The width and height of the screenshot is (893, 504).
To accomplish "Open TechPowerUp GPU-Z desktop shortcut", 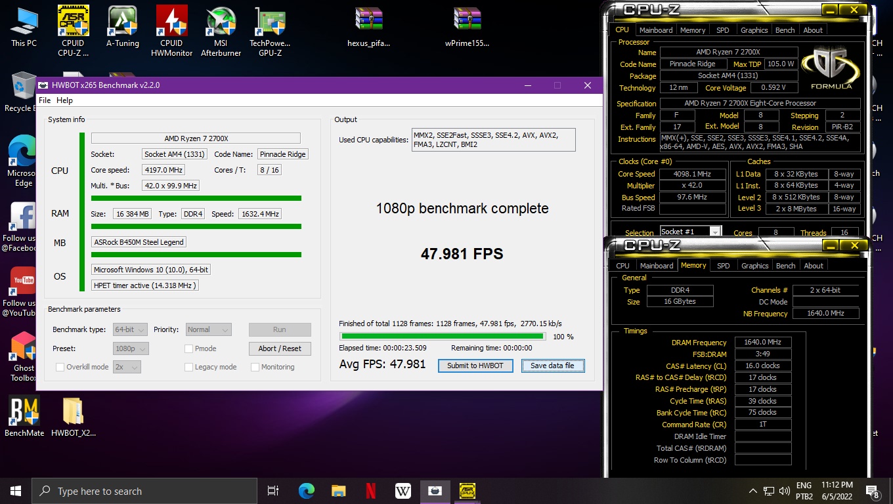I will pos(270,31).
